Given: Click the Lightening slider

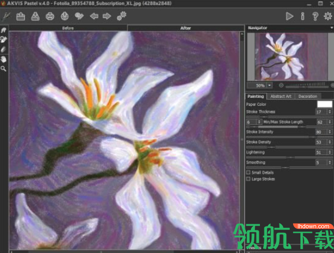Looking at the screenshot, I should (x=289, y=157).
